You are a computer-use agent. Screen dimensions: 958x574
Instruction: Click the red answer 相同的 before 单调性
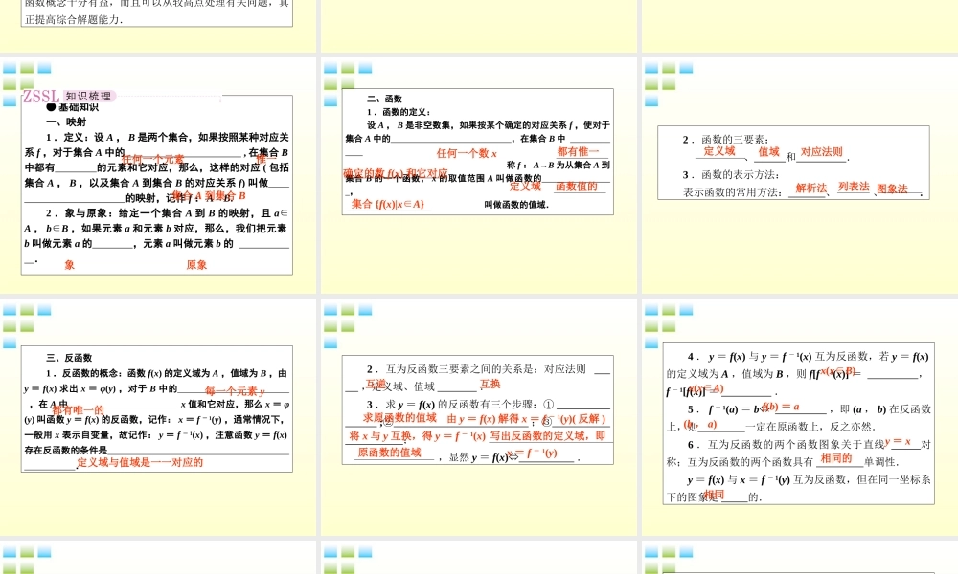click(x=835, y=458)
